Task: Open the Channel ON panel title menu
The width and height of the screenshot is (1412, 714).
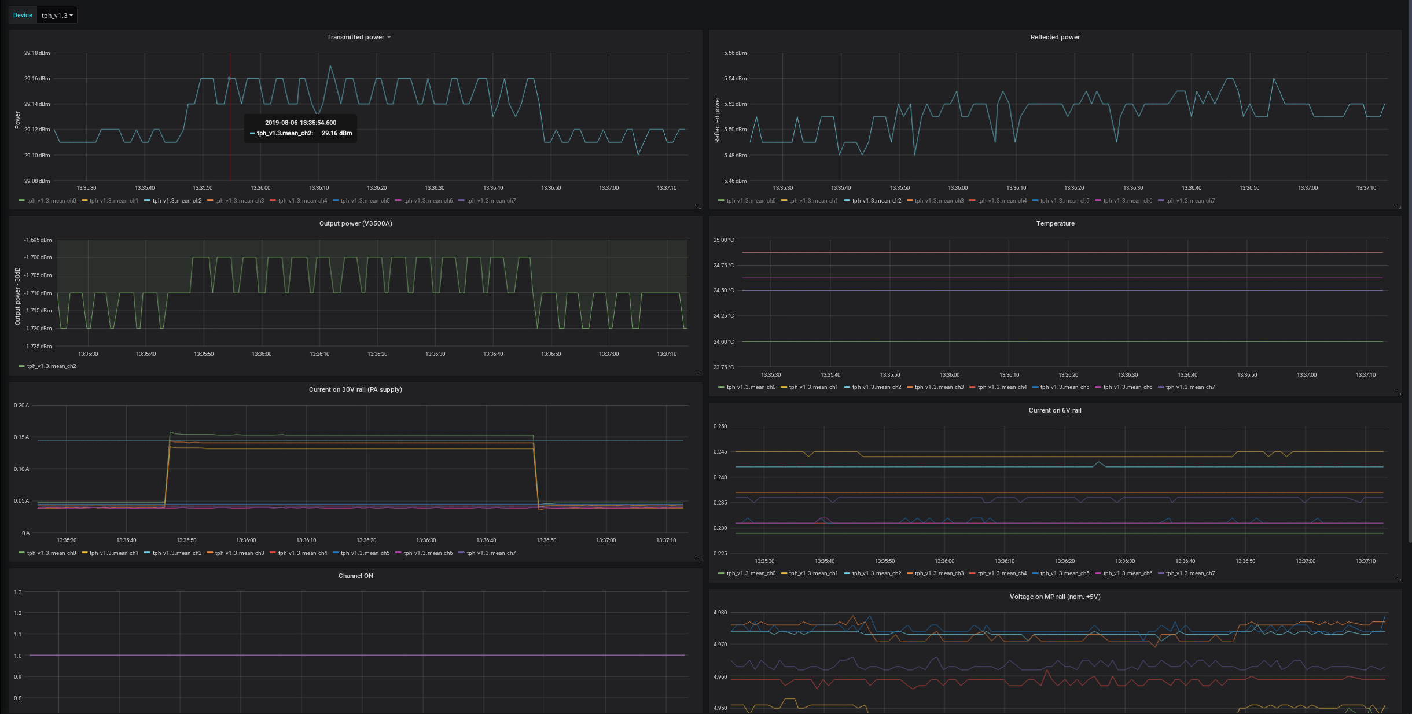Action: pos(355,576)
